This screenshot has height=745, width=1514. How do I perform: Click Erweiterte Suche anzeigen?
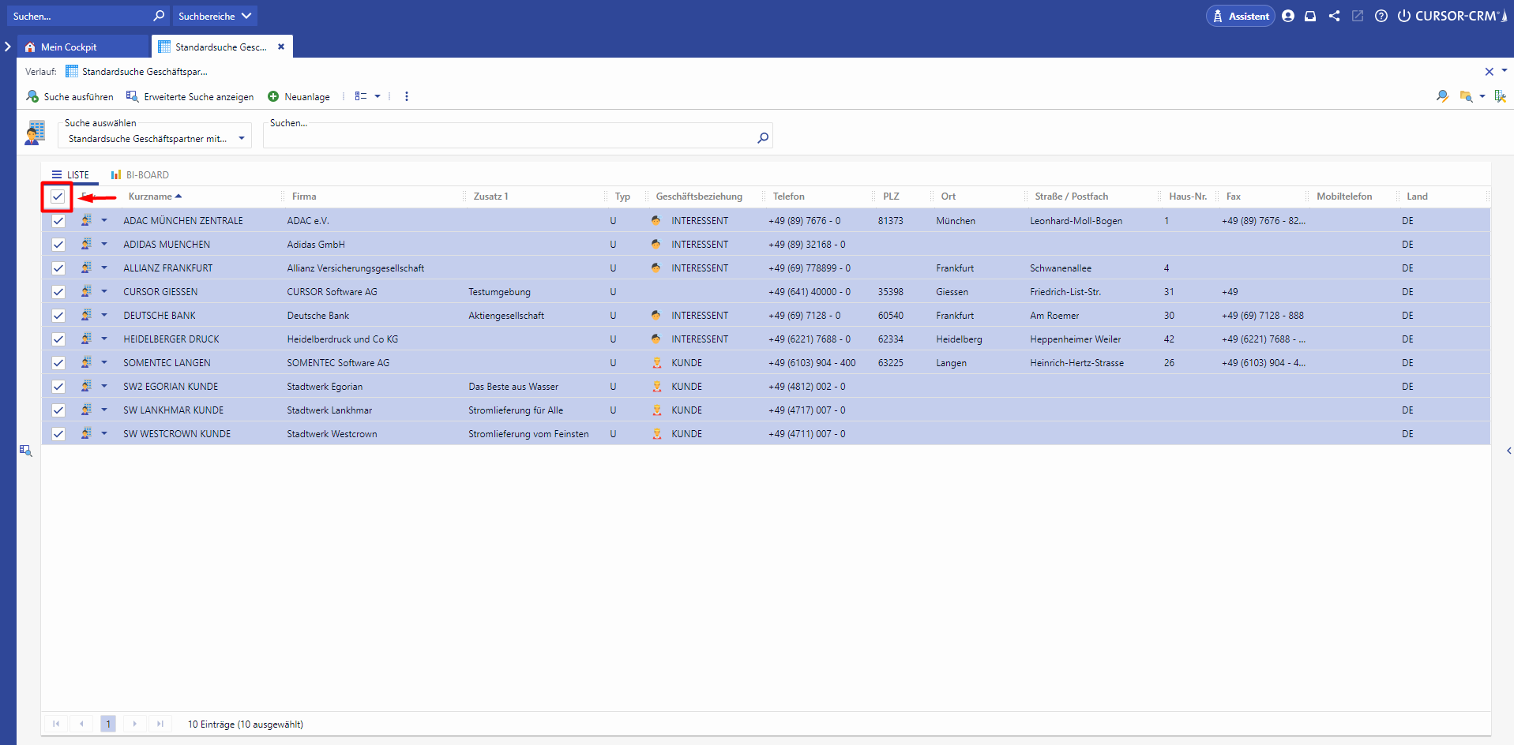190,96
